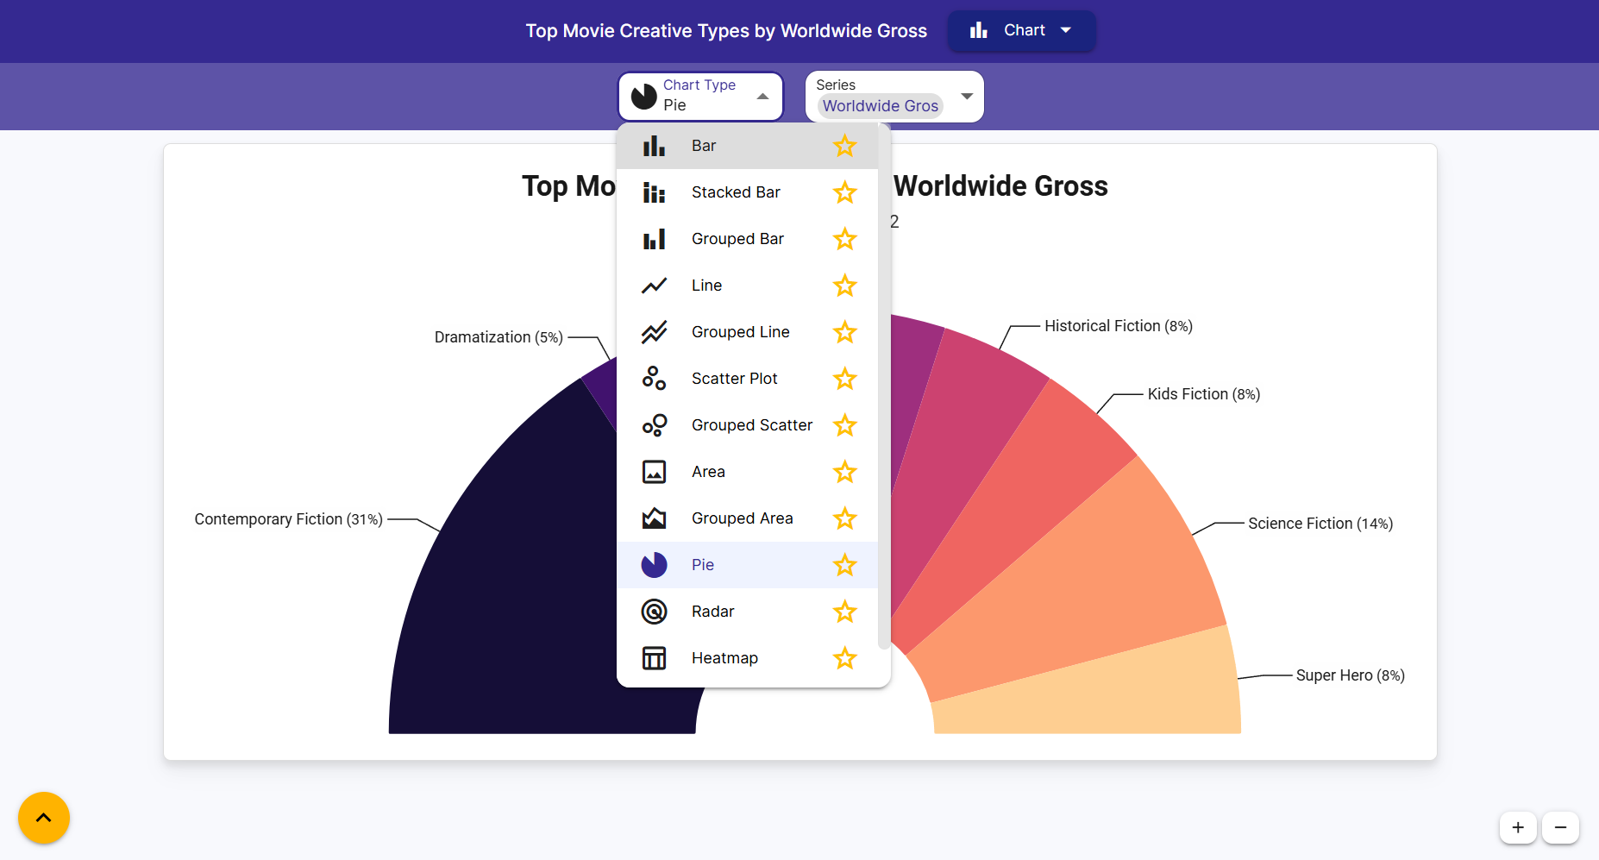Choose the Scatter Plot icon
Viewport: 1599px width, 860px height.
coord(654,379)
